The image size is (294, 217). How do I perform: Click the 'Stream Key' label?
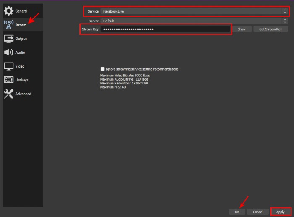(90, 29)
